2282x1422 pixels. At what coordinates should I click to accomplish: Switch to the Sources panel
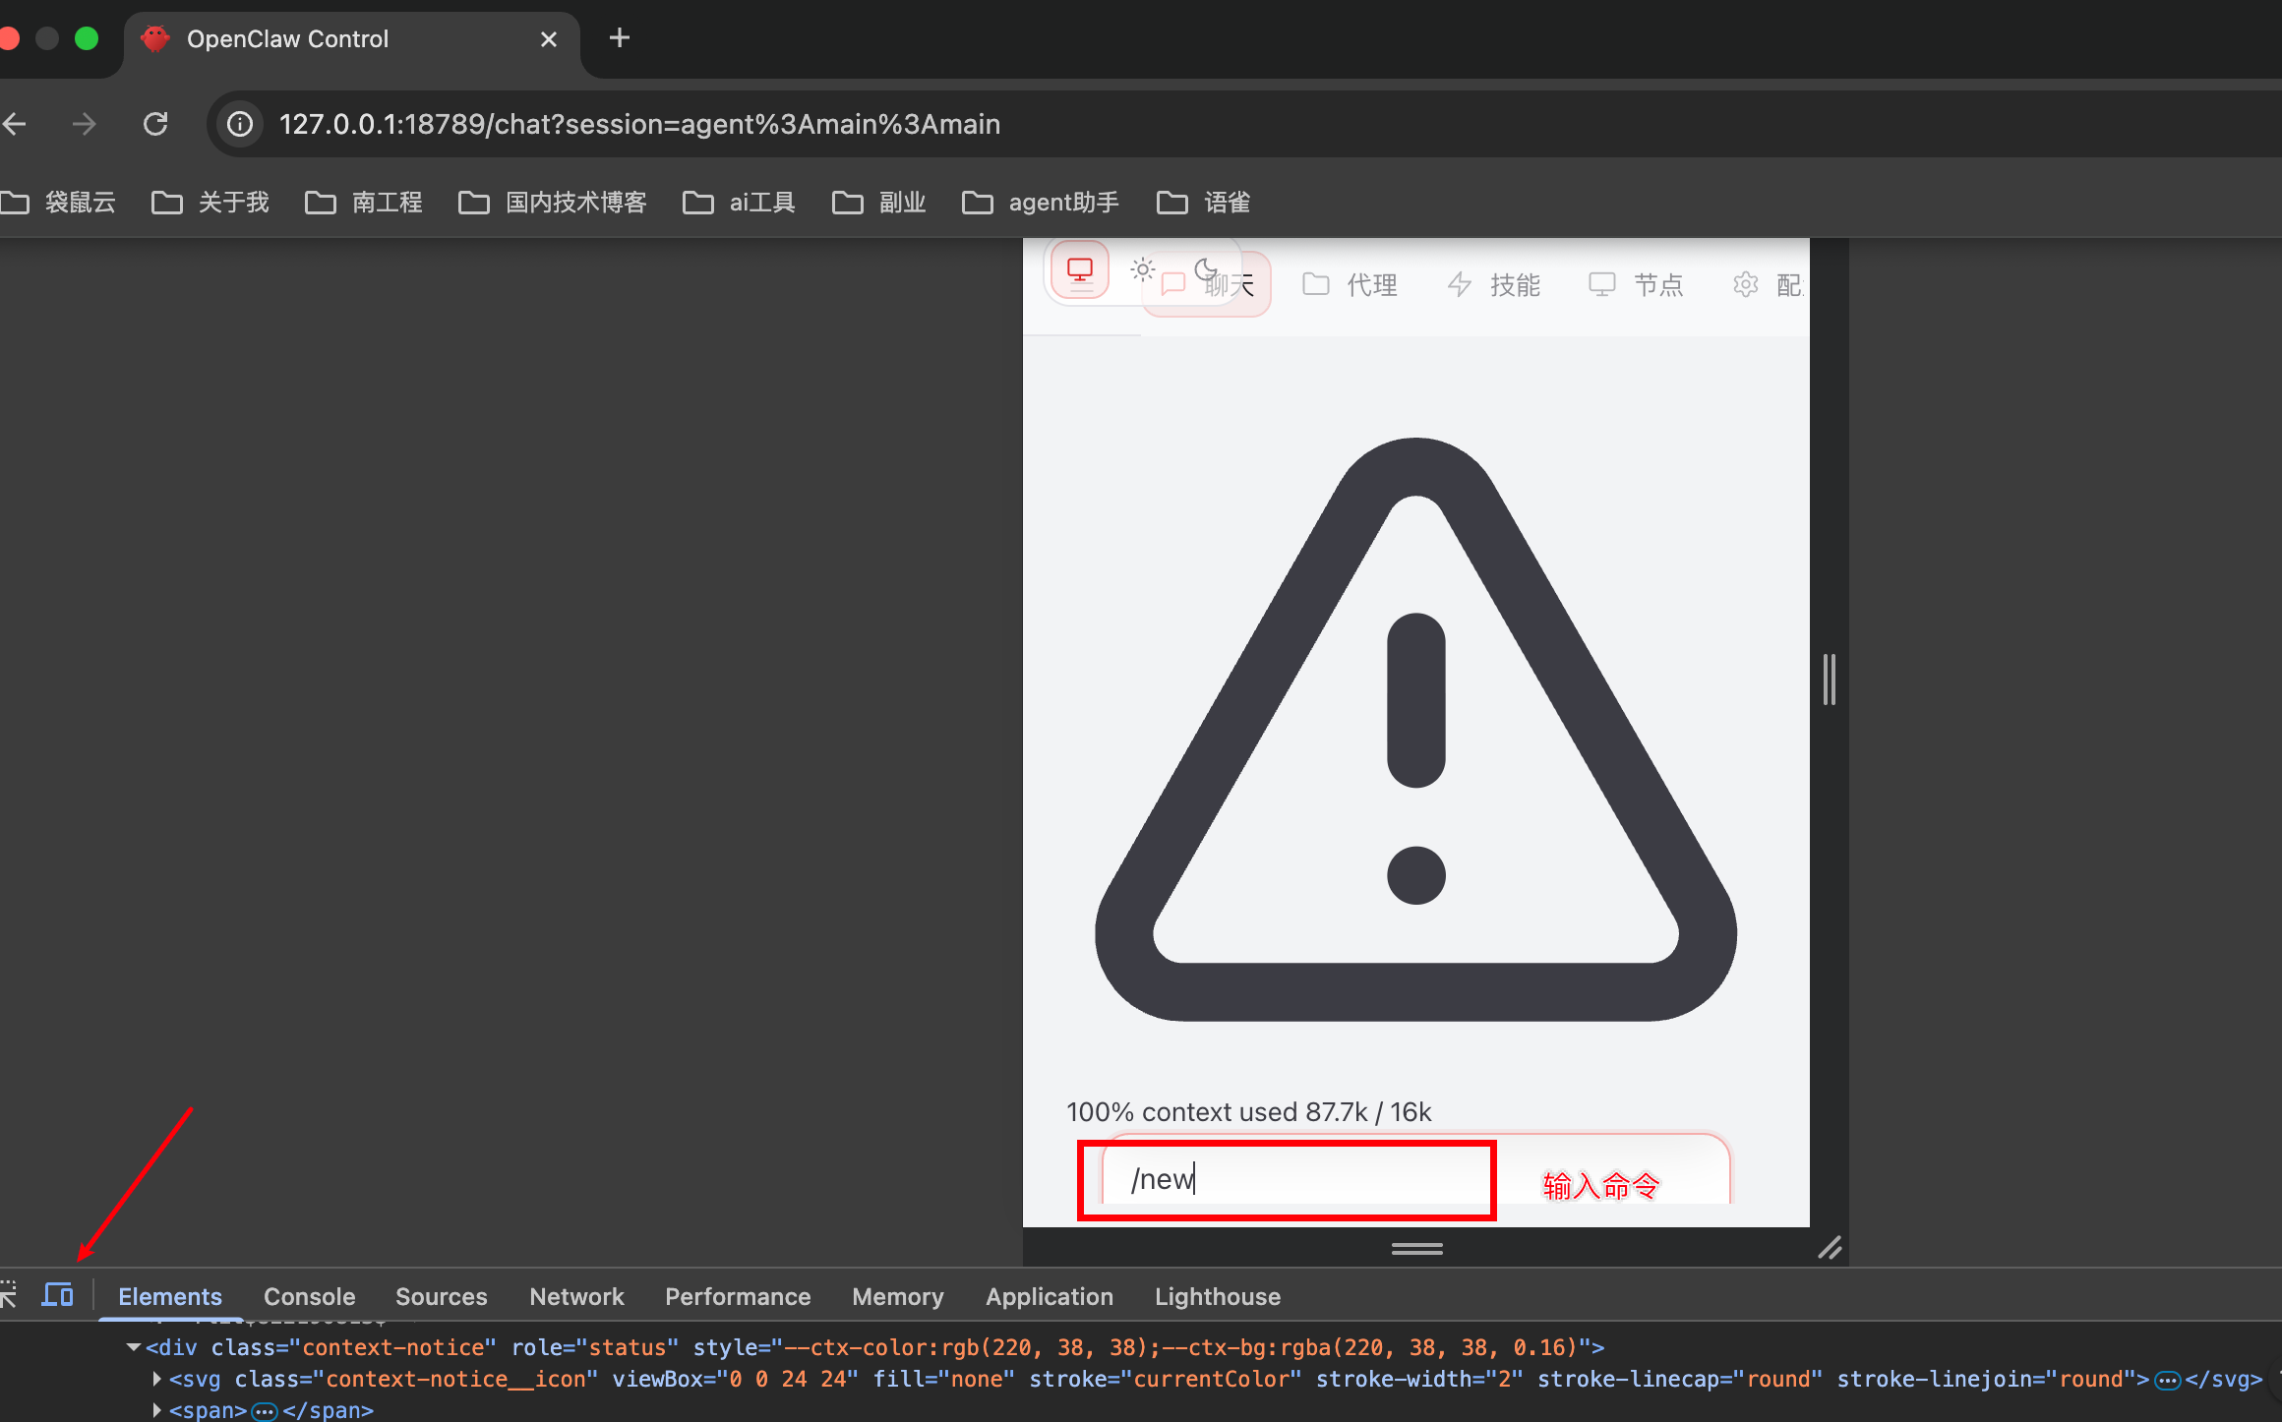[441, 1296]
